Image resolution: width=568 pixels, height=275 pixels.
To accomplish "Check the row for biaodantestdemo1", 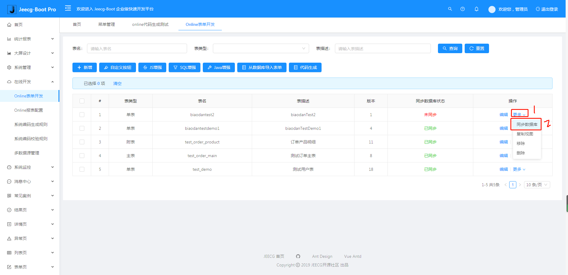I will coord(82,128).
